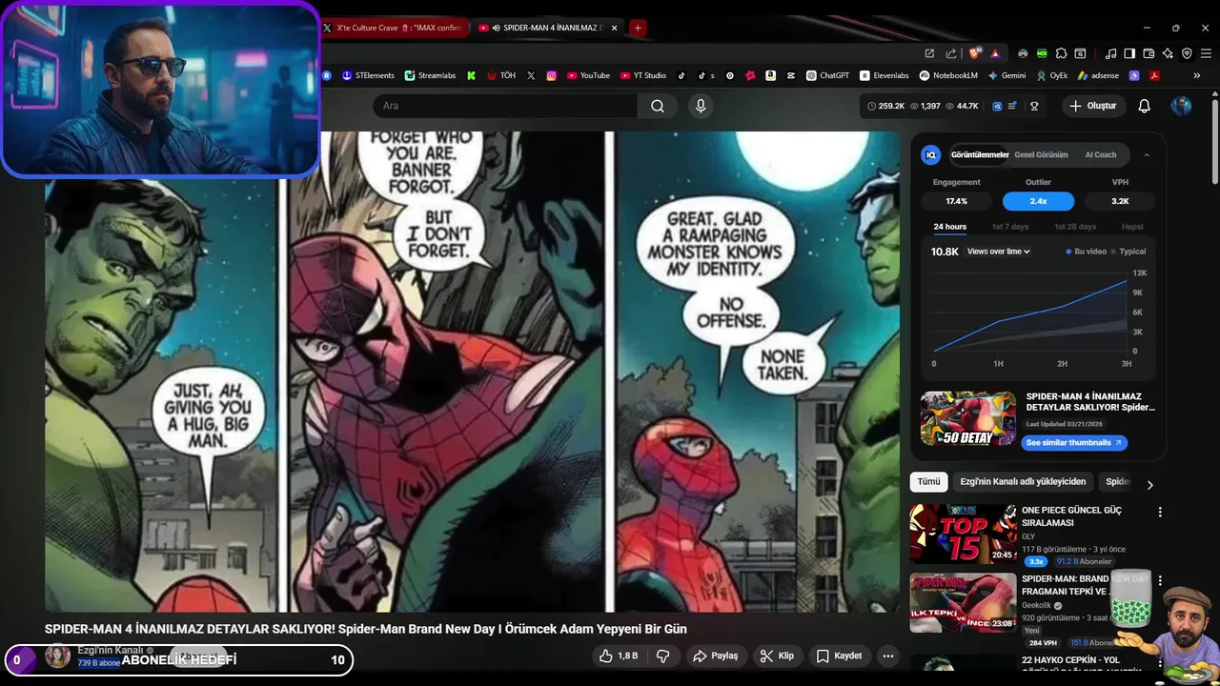Select the Engagement 17.4% pill

(956, 201)
